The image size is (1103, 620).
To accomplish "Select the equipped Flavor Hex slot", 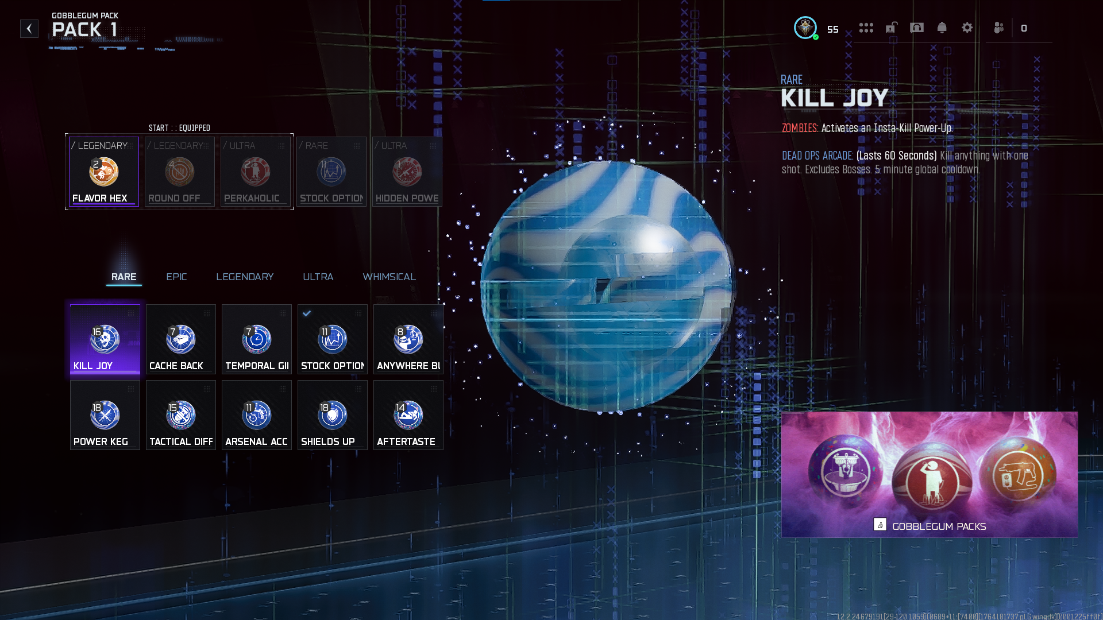I will 104,172.
